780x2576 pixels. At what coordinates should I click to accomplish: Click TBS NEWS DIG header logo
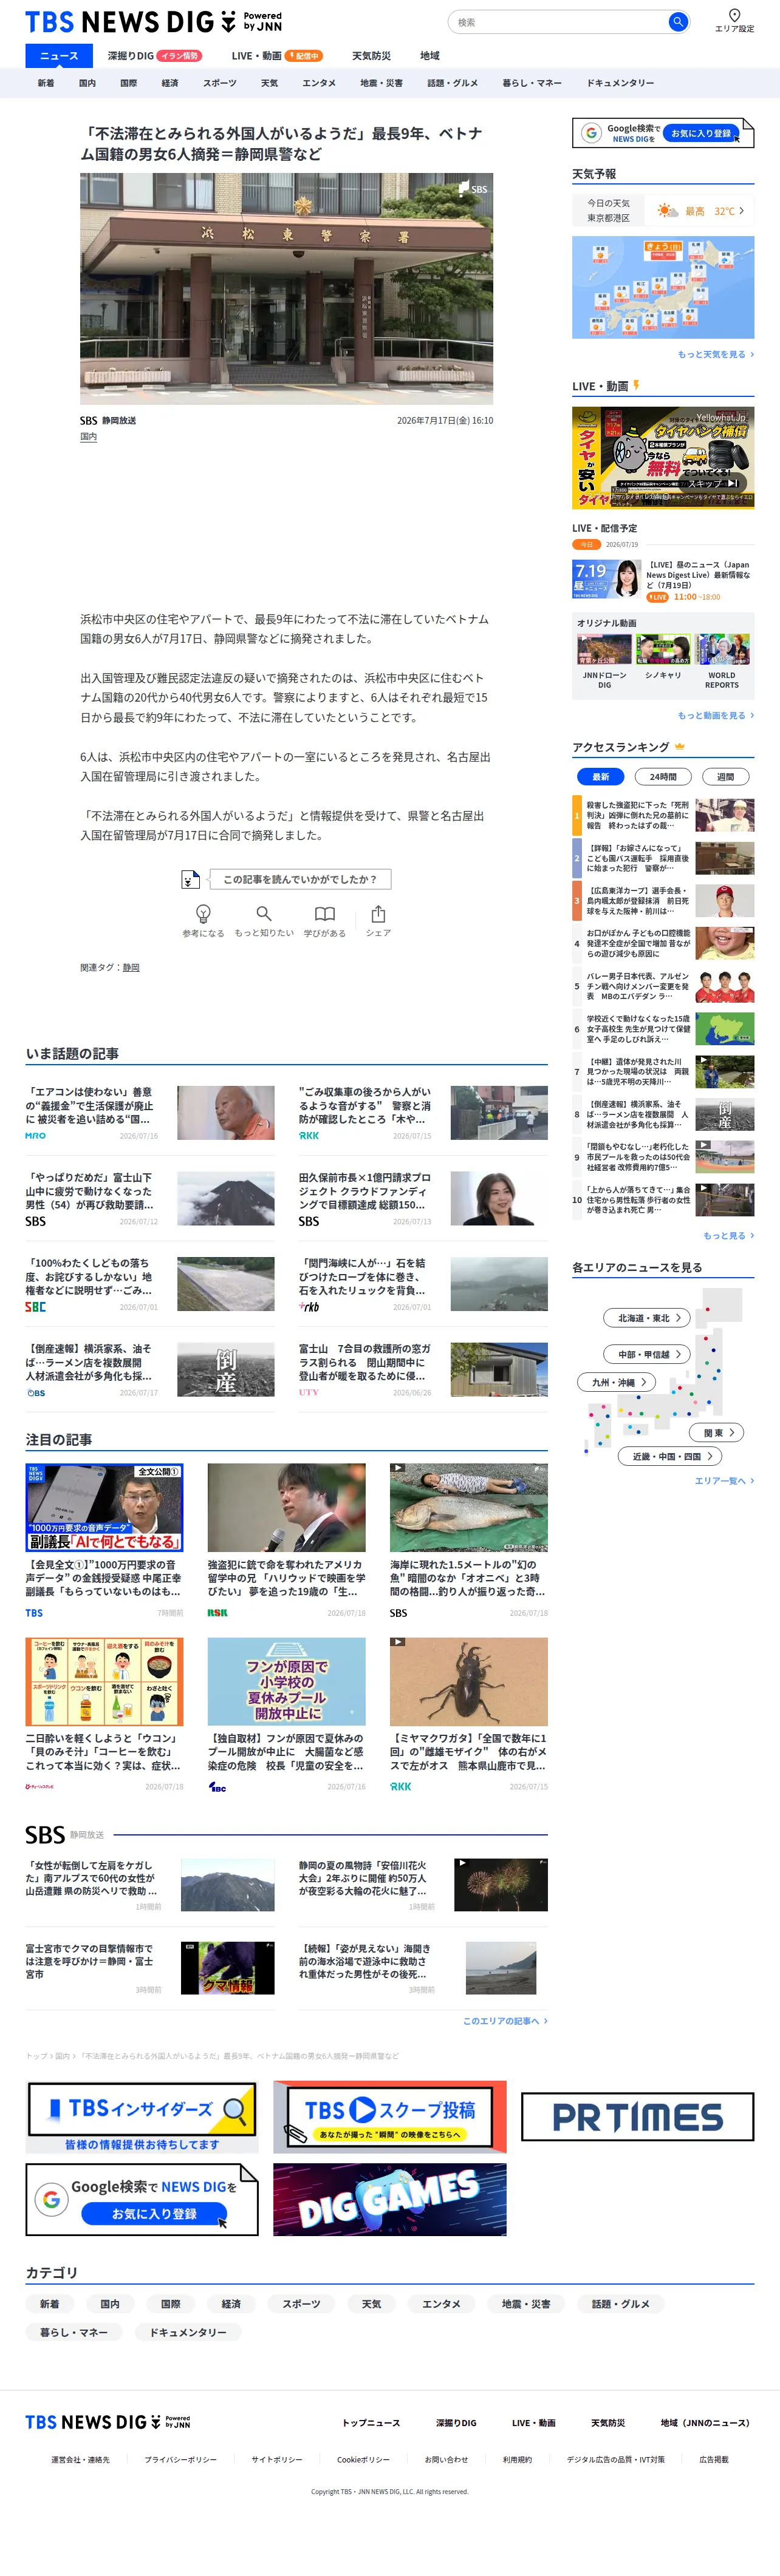point(153,21)
